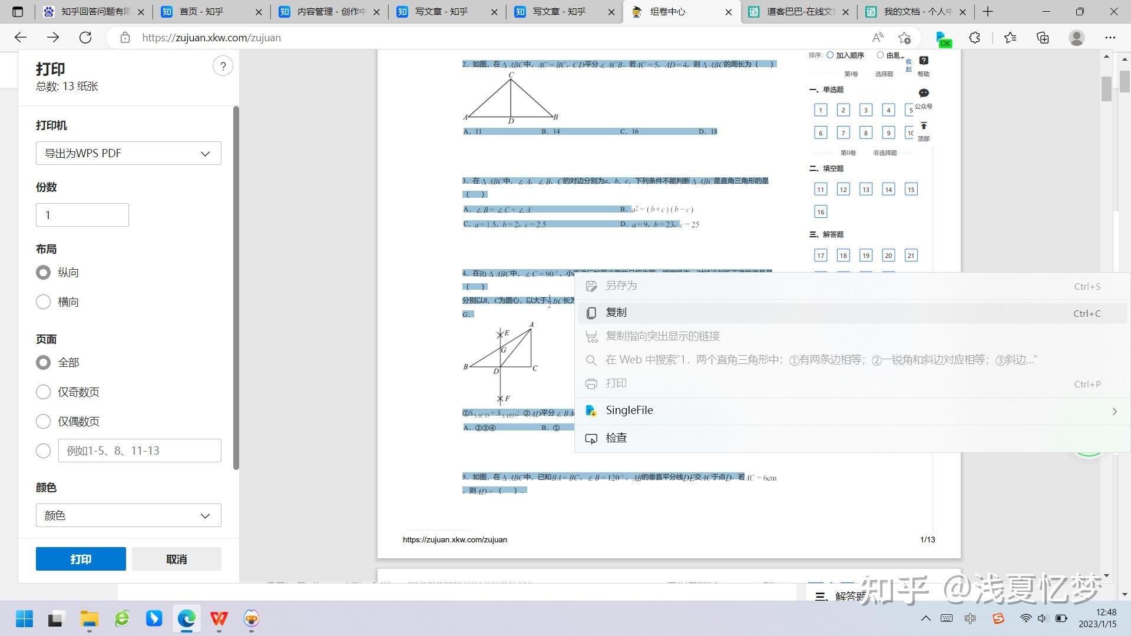Screen dimensions: 1131x636
Task: Select the 仅偶数页 even pages option
Action: (44, 422)
